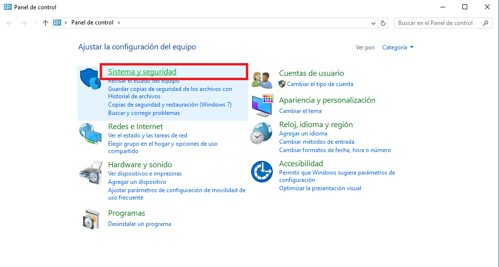Close the Panel de control window
The height and width of the screenshot is (267, 499).
[487, 7]
